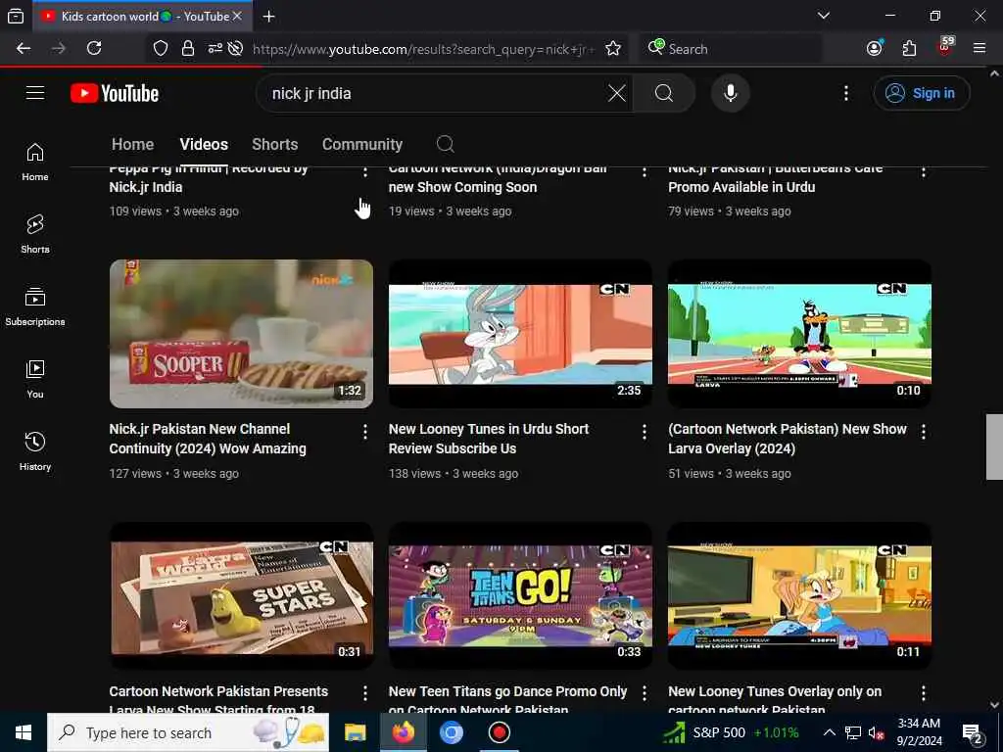This screenshot has width=1003, height=752.
Task: List all tabs dropdown arrow
Action: [824, 16]
